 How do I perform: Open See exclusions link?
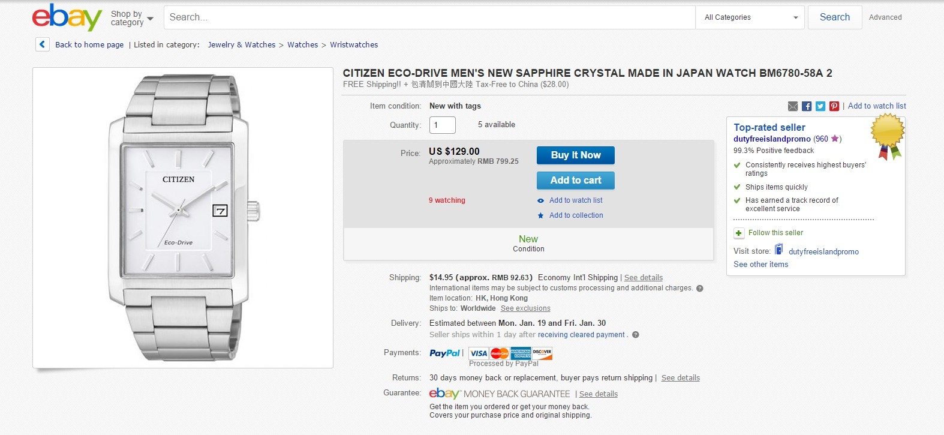tap(525, 308)
